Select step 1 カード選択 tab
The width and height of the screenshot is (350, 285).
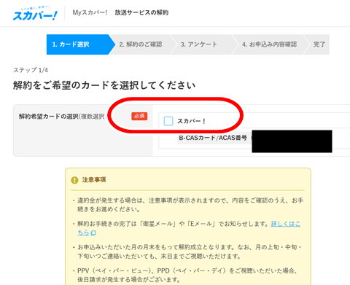tap(81, 44)
